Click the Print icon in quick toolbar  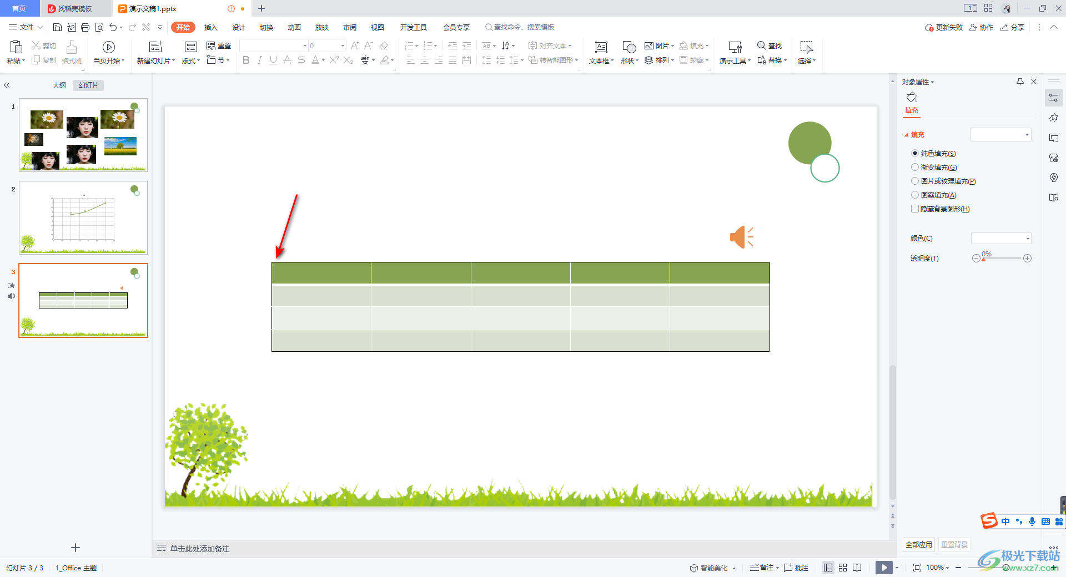click(x=85, y=27)
